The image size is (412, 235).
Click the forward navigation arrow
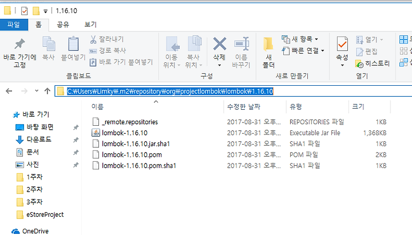point(24,91)
